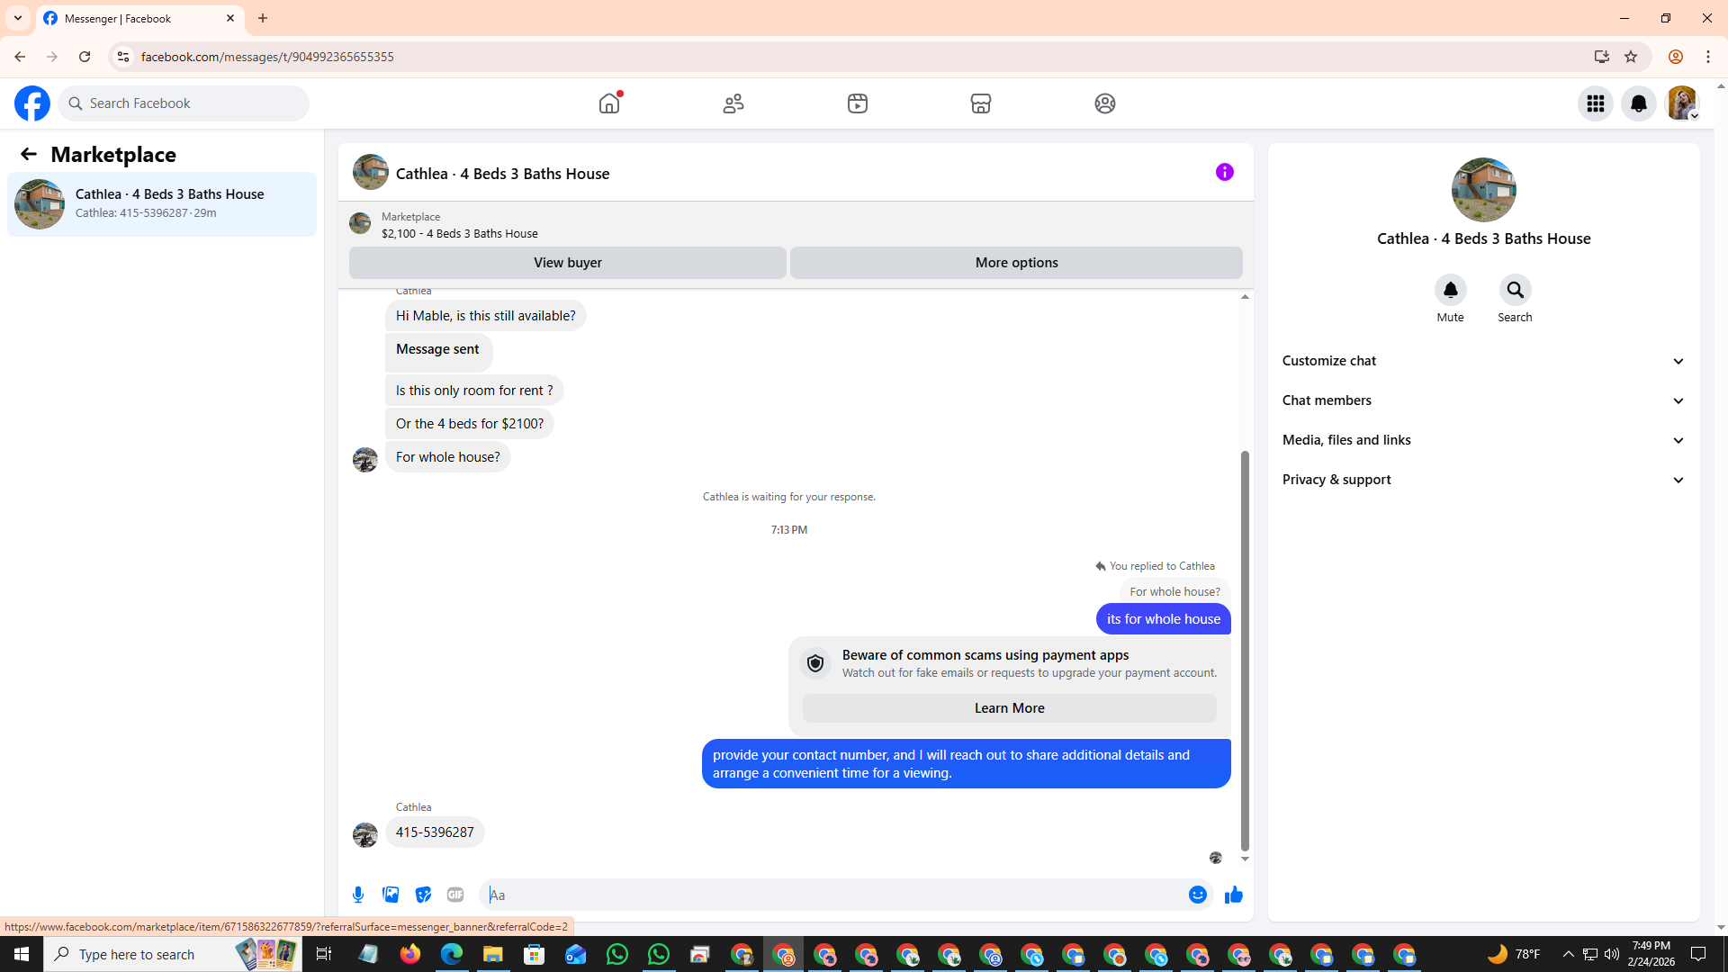Open the emoji picker in message box
1728x972 pixels.
click(1197, 895)
